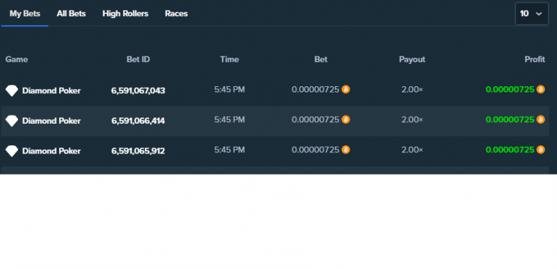Click bet amount 0.00000725 in row 6,591,065,912
557x269 pixels.
pyautogui.click(x=315, y=150)
